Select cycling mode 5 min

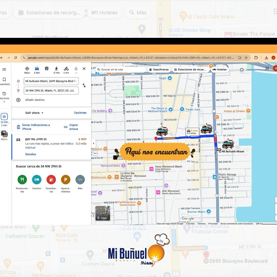(x=66, y=70)
